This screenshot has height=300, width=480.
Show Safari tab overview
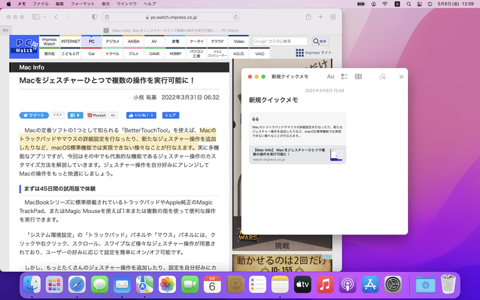[333, 17]
